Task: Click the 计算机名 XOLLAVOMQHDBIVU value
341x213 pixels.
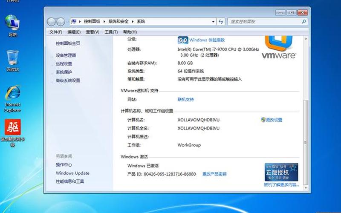Action: point(198,120)
